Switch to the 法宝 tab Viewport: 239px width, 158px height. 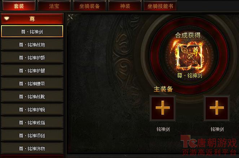pyautogui.click(x=54, y=6)
